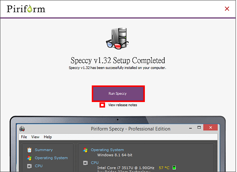
Task: Close the Piriform installer with red X
Action: 227,8
